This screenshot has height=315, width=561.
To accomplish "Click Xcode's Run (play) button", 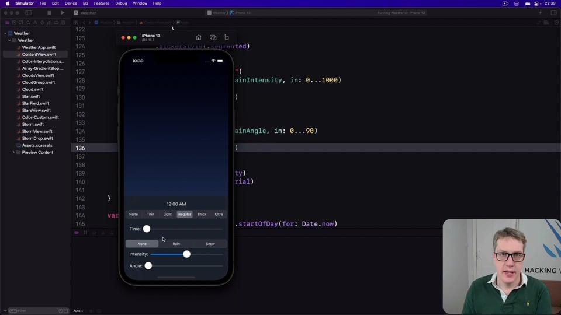I will pos(63,13).
